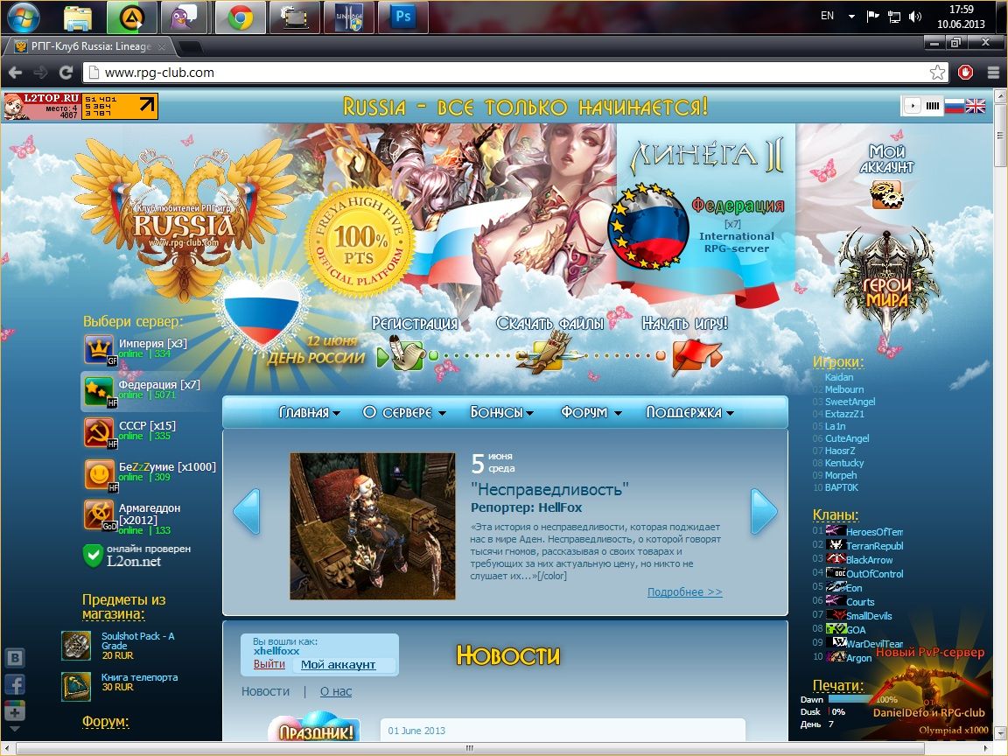Image resolution: width=1008 pixels, height=756 pixels.
Task: Click the music play button in header
Action: pyautogui.click(x=913, y=106)
